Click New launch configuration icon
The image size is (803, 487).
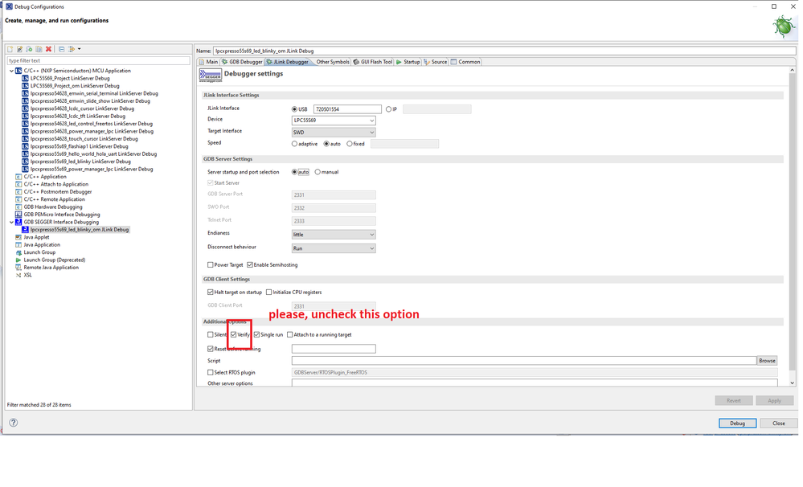10,49
